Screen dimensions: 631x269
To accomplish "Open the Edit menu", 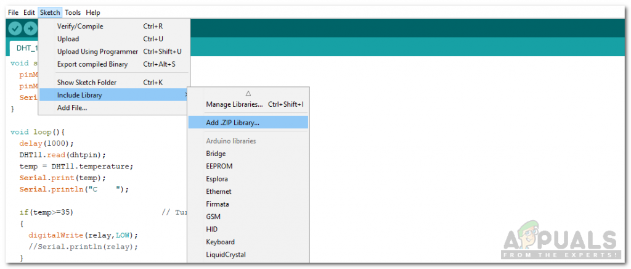I will pyautogui.click(x=29, y=12).
